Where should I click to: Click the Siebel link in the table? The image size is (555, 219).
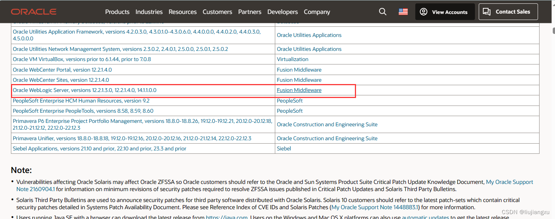tap(284, 149)
